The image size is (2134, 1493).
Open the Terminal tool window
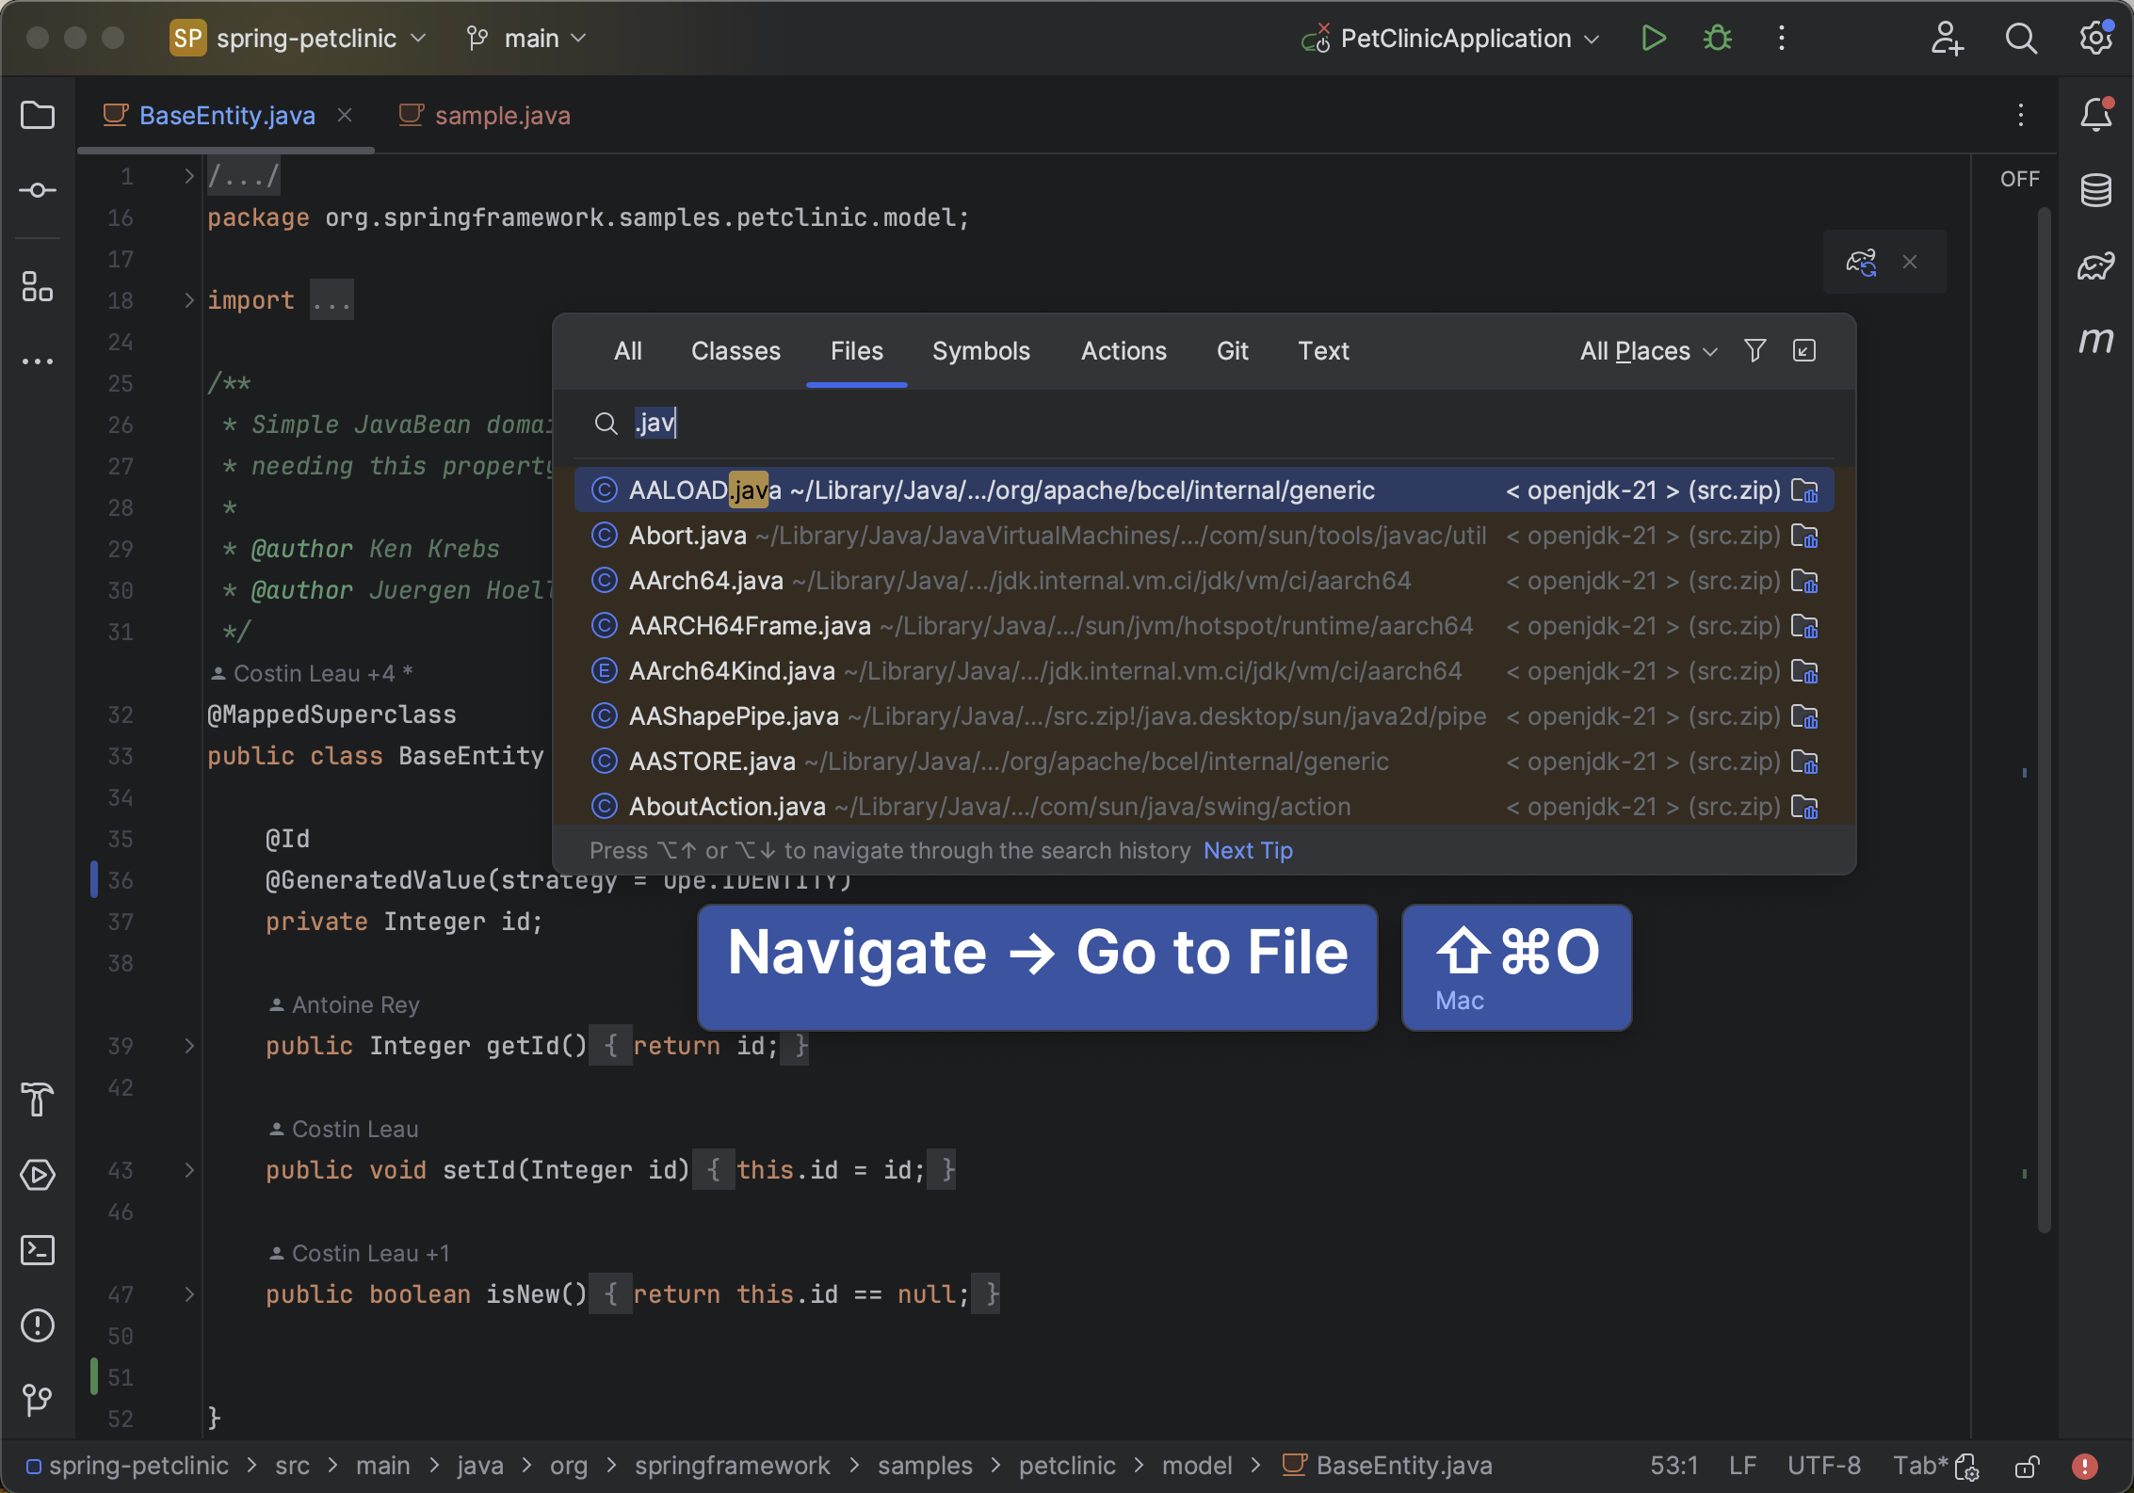coord(38,1250)
